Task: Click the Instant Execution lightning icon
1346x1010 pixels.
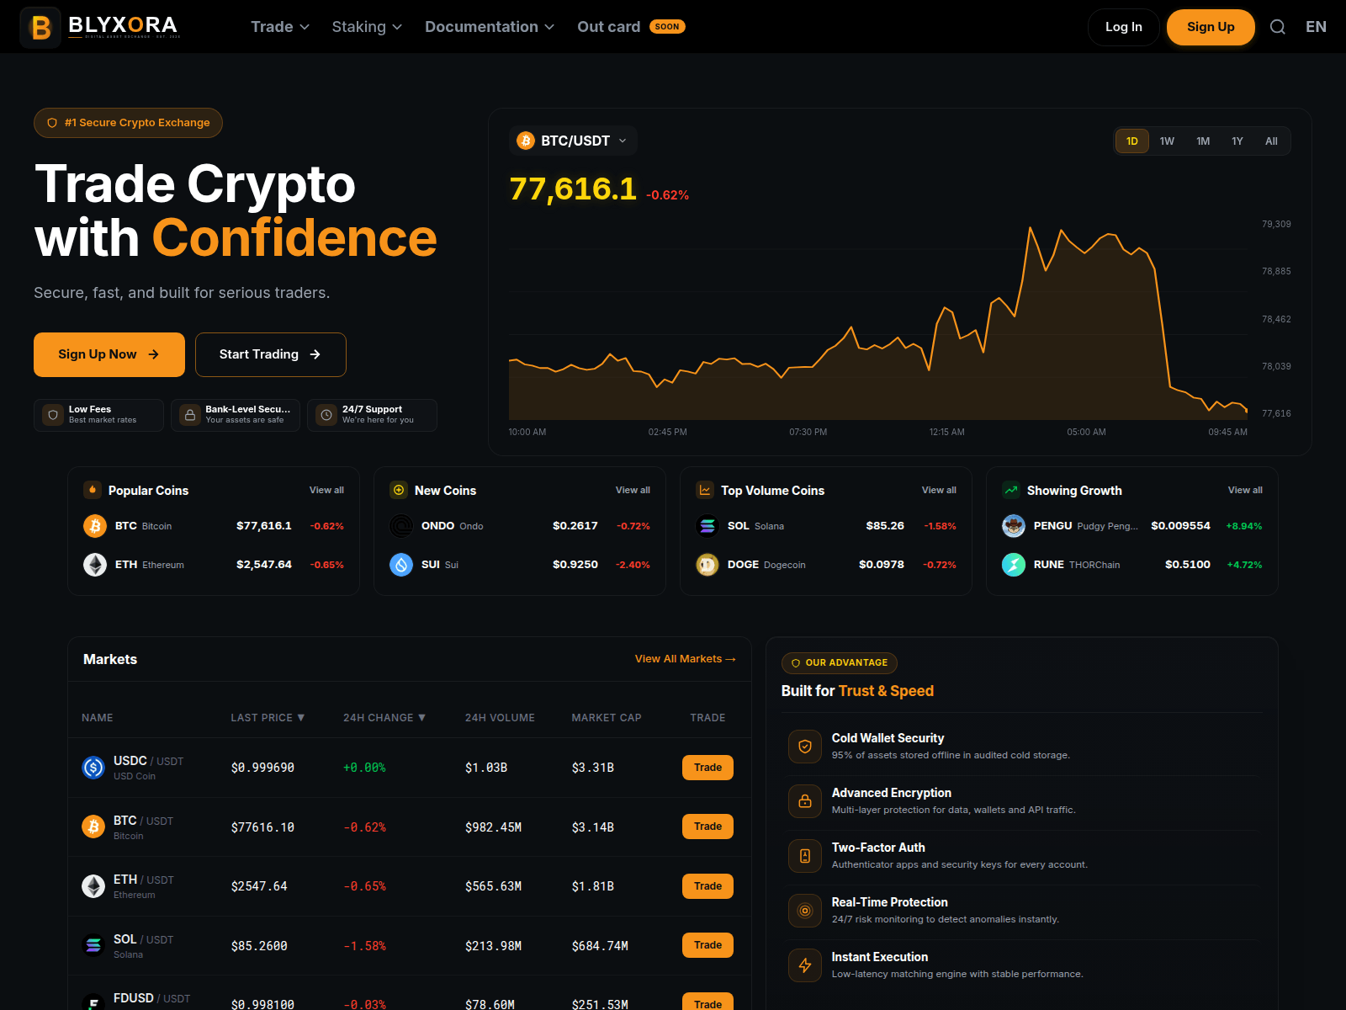Action: point(805,965)
